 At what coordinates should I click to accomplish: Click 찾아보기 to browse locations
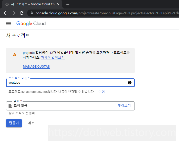pos(124,106)
